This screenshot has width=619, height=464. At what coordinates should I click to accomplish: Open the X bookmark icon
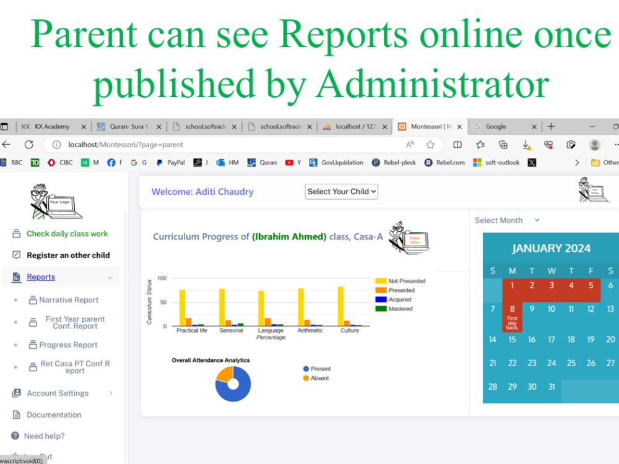(532, 163)
